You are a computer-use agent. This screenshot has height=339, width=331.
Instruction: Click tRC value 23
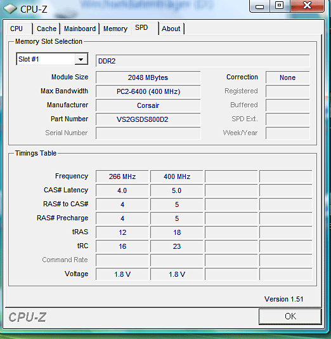point(177,246)
